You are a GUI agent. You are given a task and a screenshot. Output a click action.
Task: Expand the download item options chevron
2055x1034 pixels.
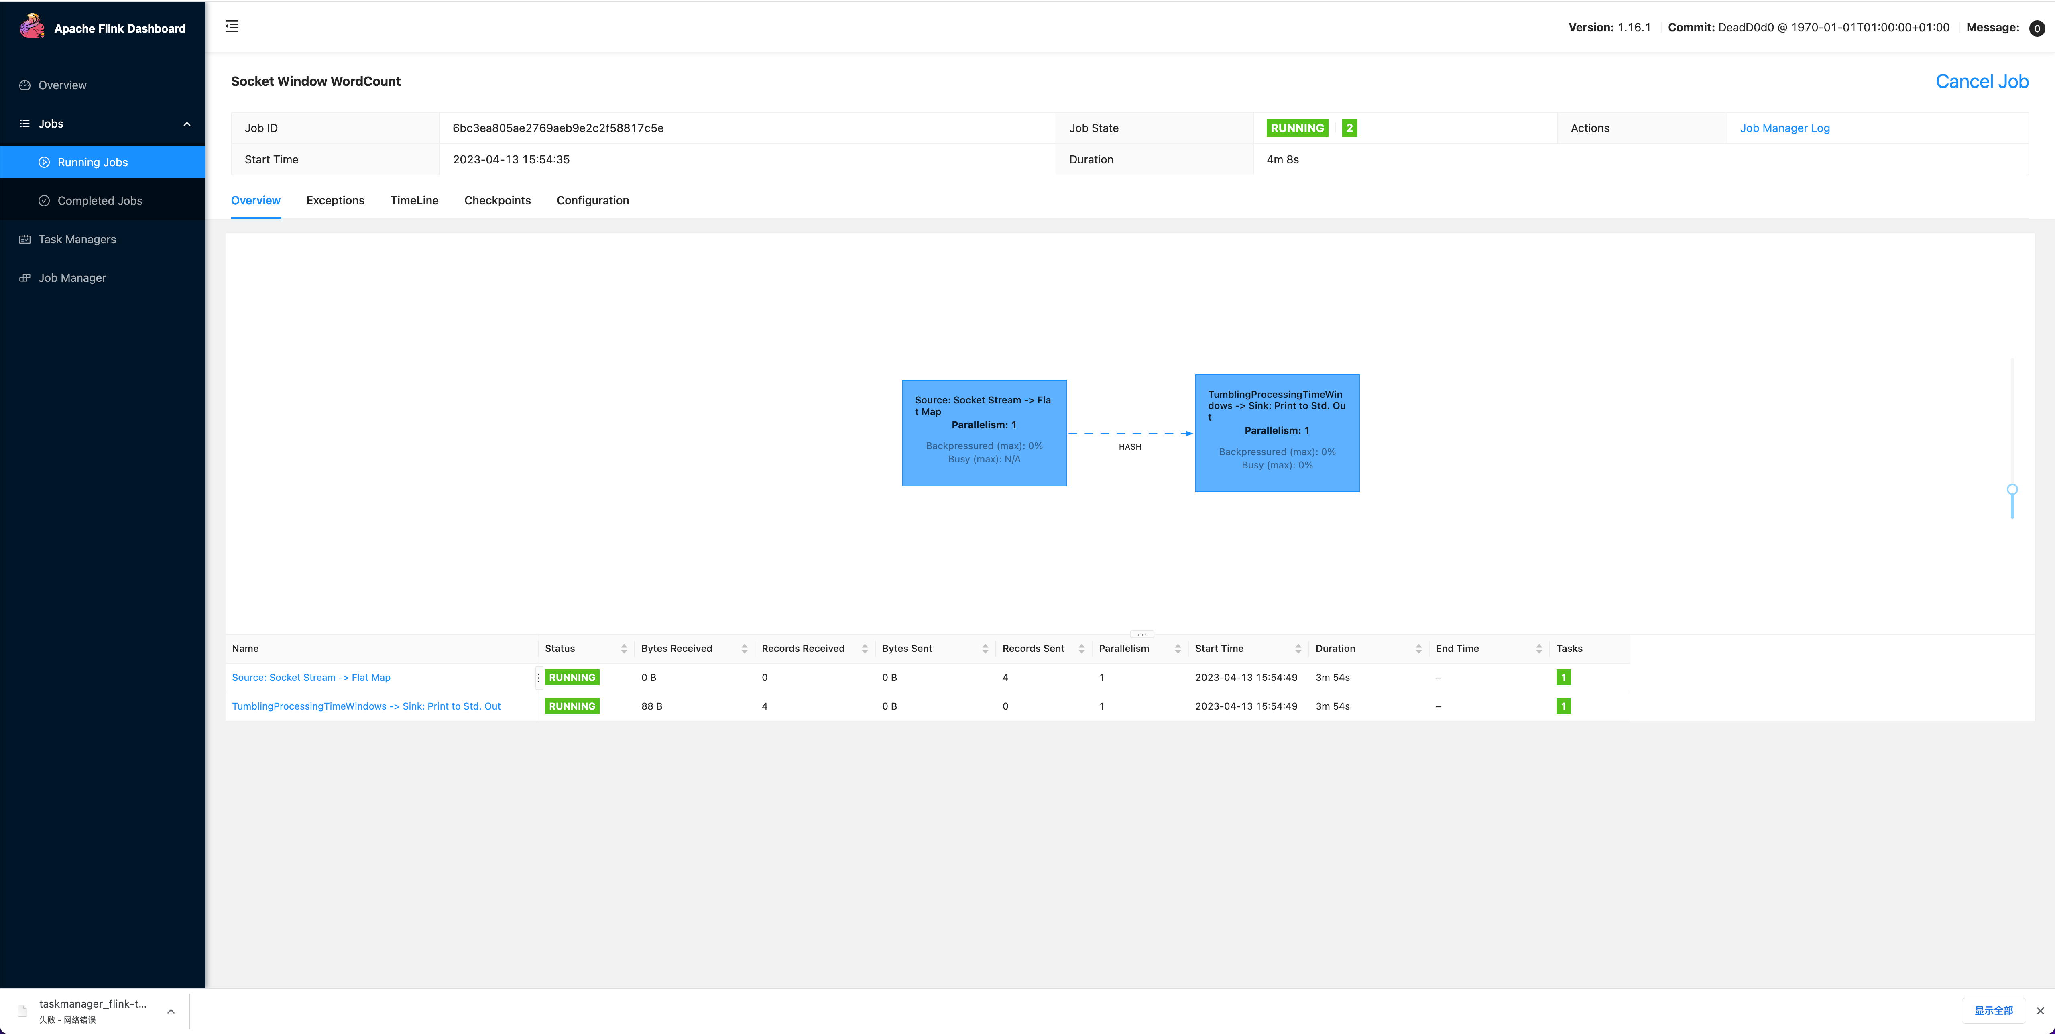171,1011
